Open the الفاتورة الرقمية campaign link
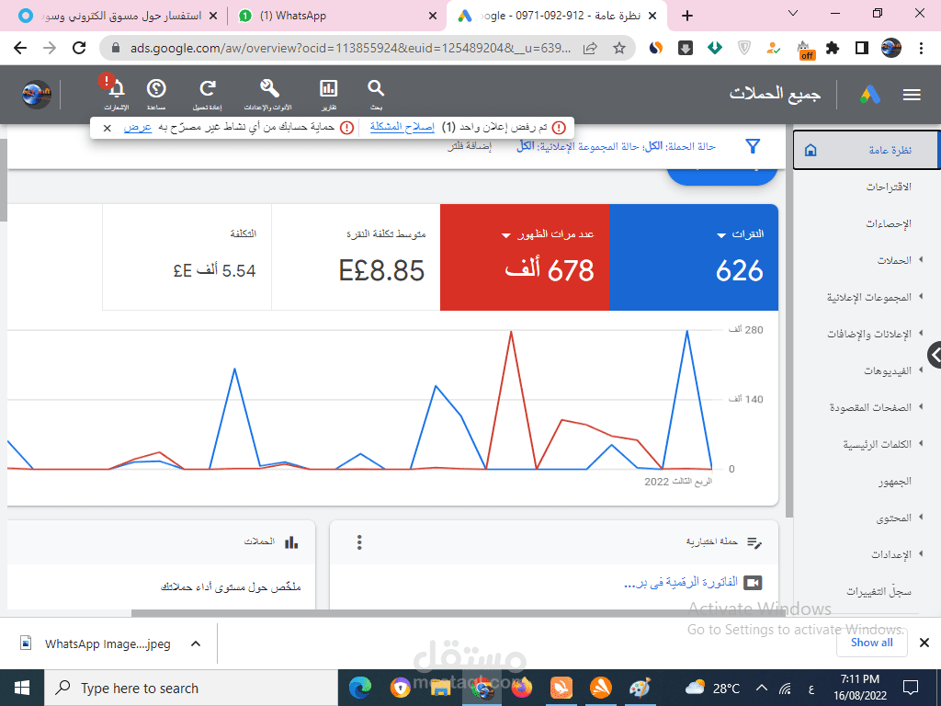Screen dimensions: 941x706 coord(681,582)
